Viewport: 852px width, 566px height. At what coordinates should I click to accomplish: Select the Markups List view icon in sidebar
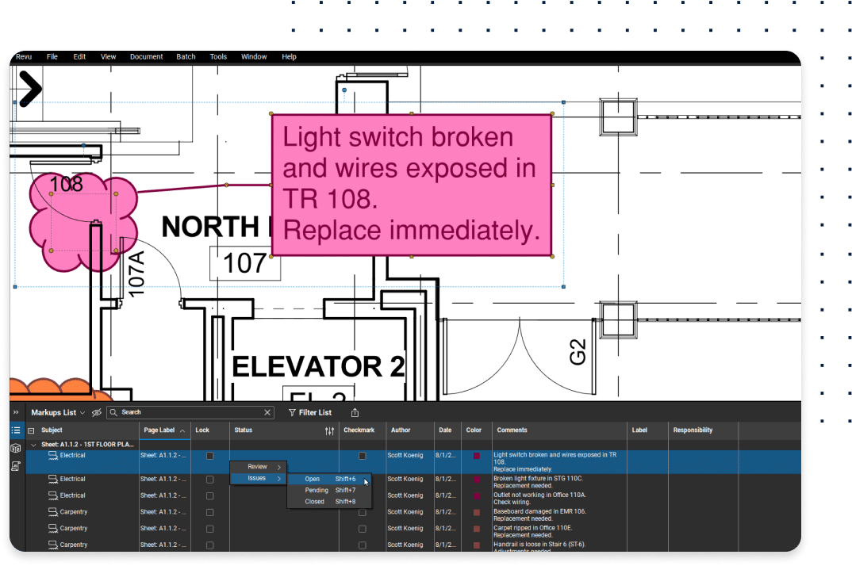(17, 430)
